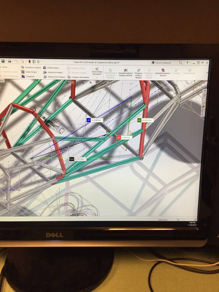Expand the Check Active Document dropdown
This screenshot has height=292, width=219.
tap(97, 78)
